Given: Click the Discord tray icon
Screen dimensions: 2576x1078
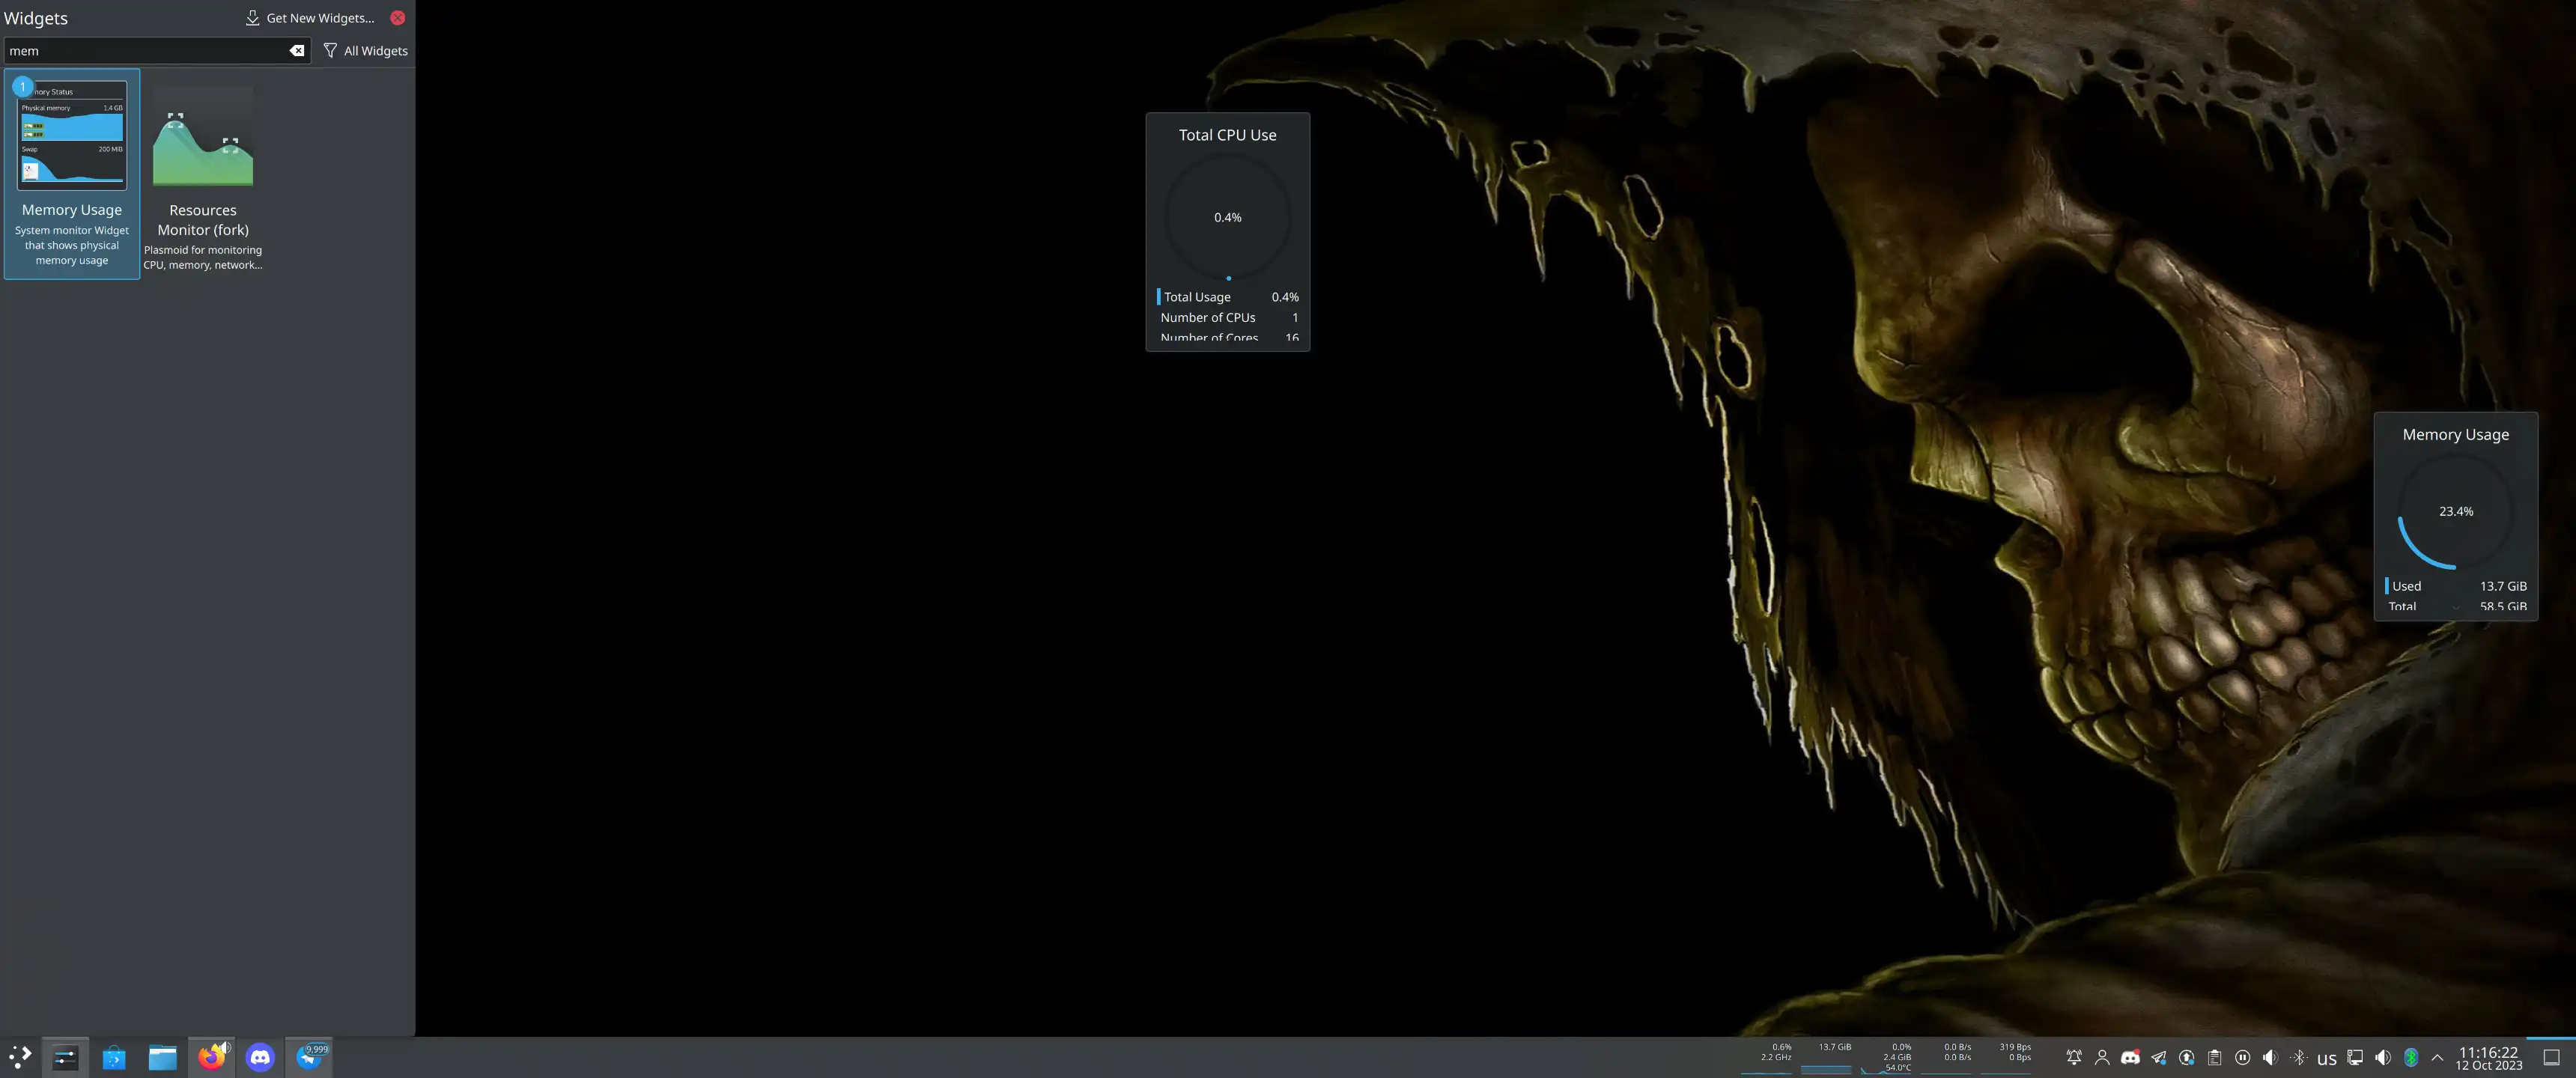Looking at the screenshot, I should click(x=2130, y=1057).
